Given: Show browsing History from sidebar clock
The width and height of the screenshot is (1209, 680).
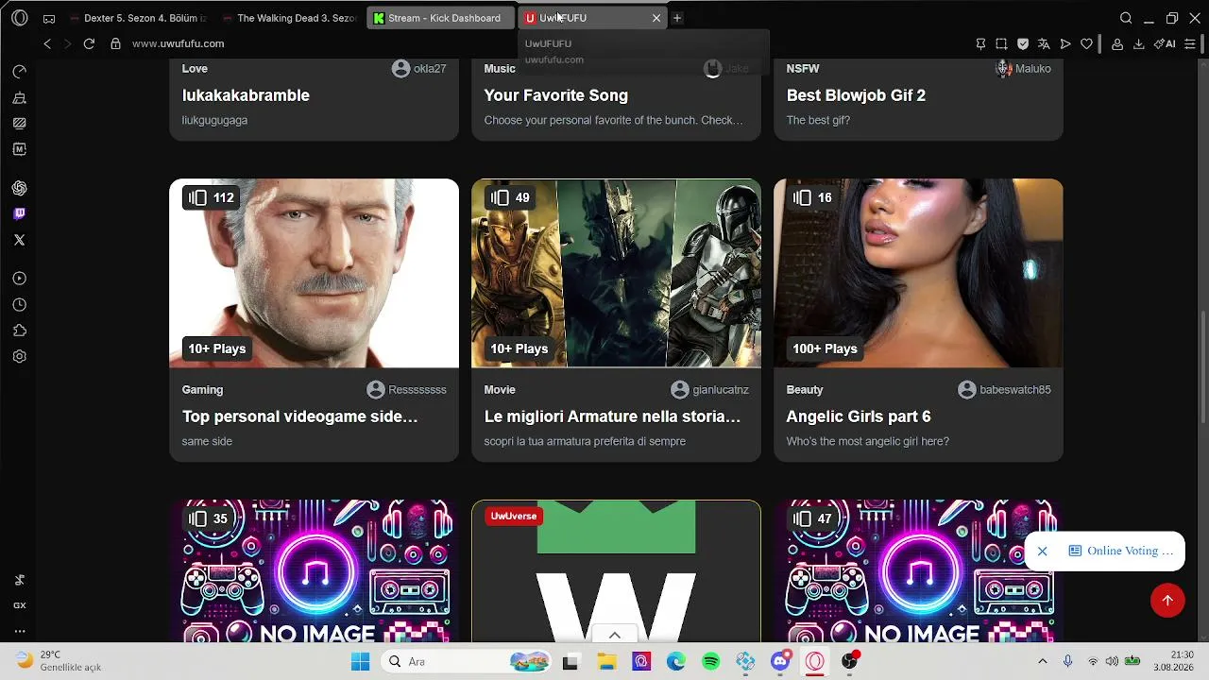Looking at the screenshot, I should click(20, 305).
